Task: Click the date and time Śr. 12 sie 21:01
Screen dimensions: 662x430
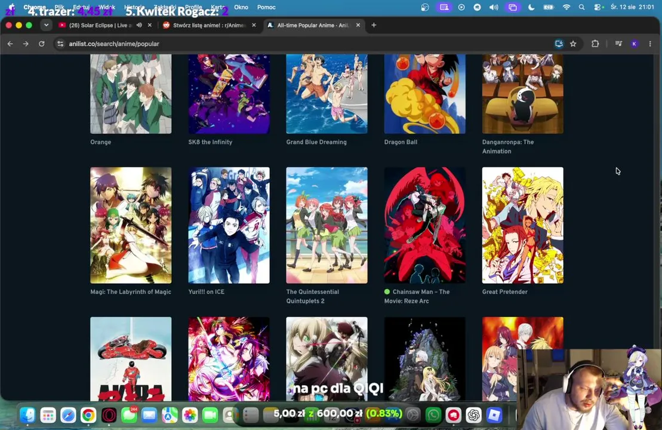Action: tap(632, 7)
